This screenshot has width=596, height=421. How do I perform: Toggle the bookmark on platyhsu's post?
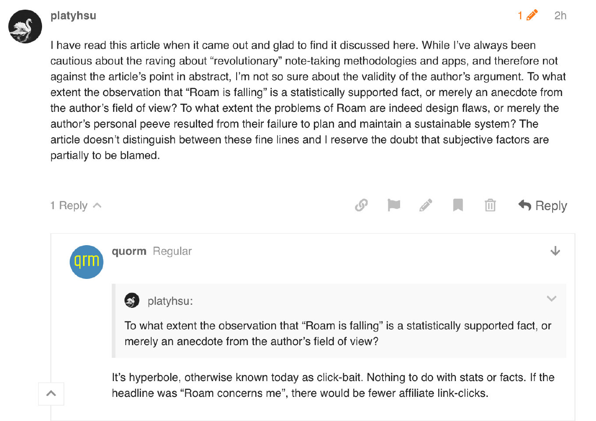(x=458, y=205)
